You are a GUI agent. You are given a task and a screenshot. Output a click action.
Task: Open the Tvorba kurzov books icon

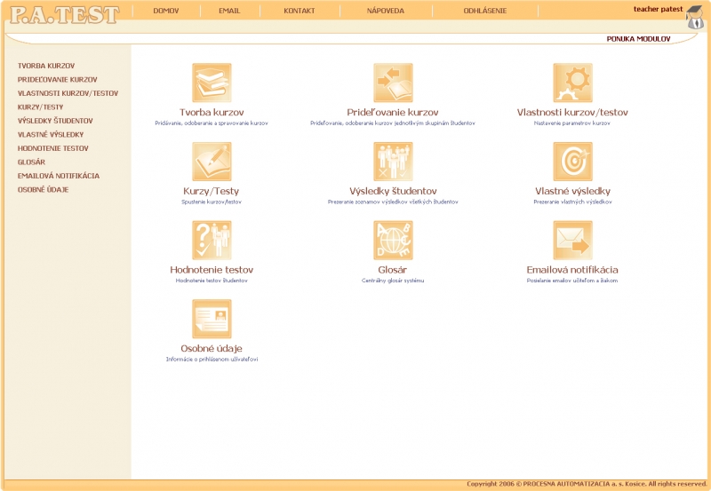[212, 83]
